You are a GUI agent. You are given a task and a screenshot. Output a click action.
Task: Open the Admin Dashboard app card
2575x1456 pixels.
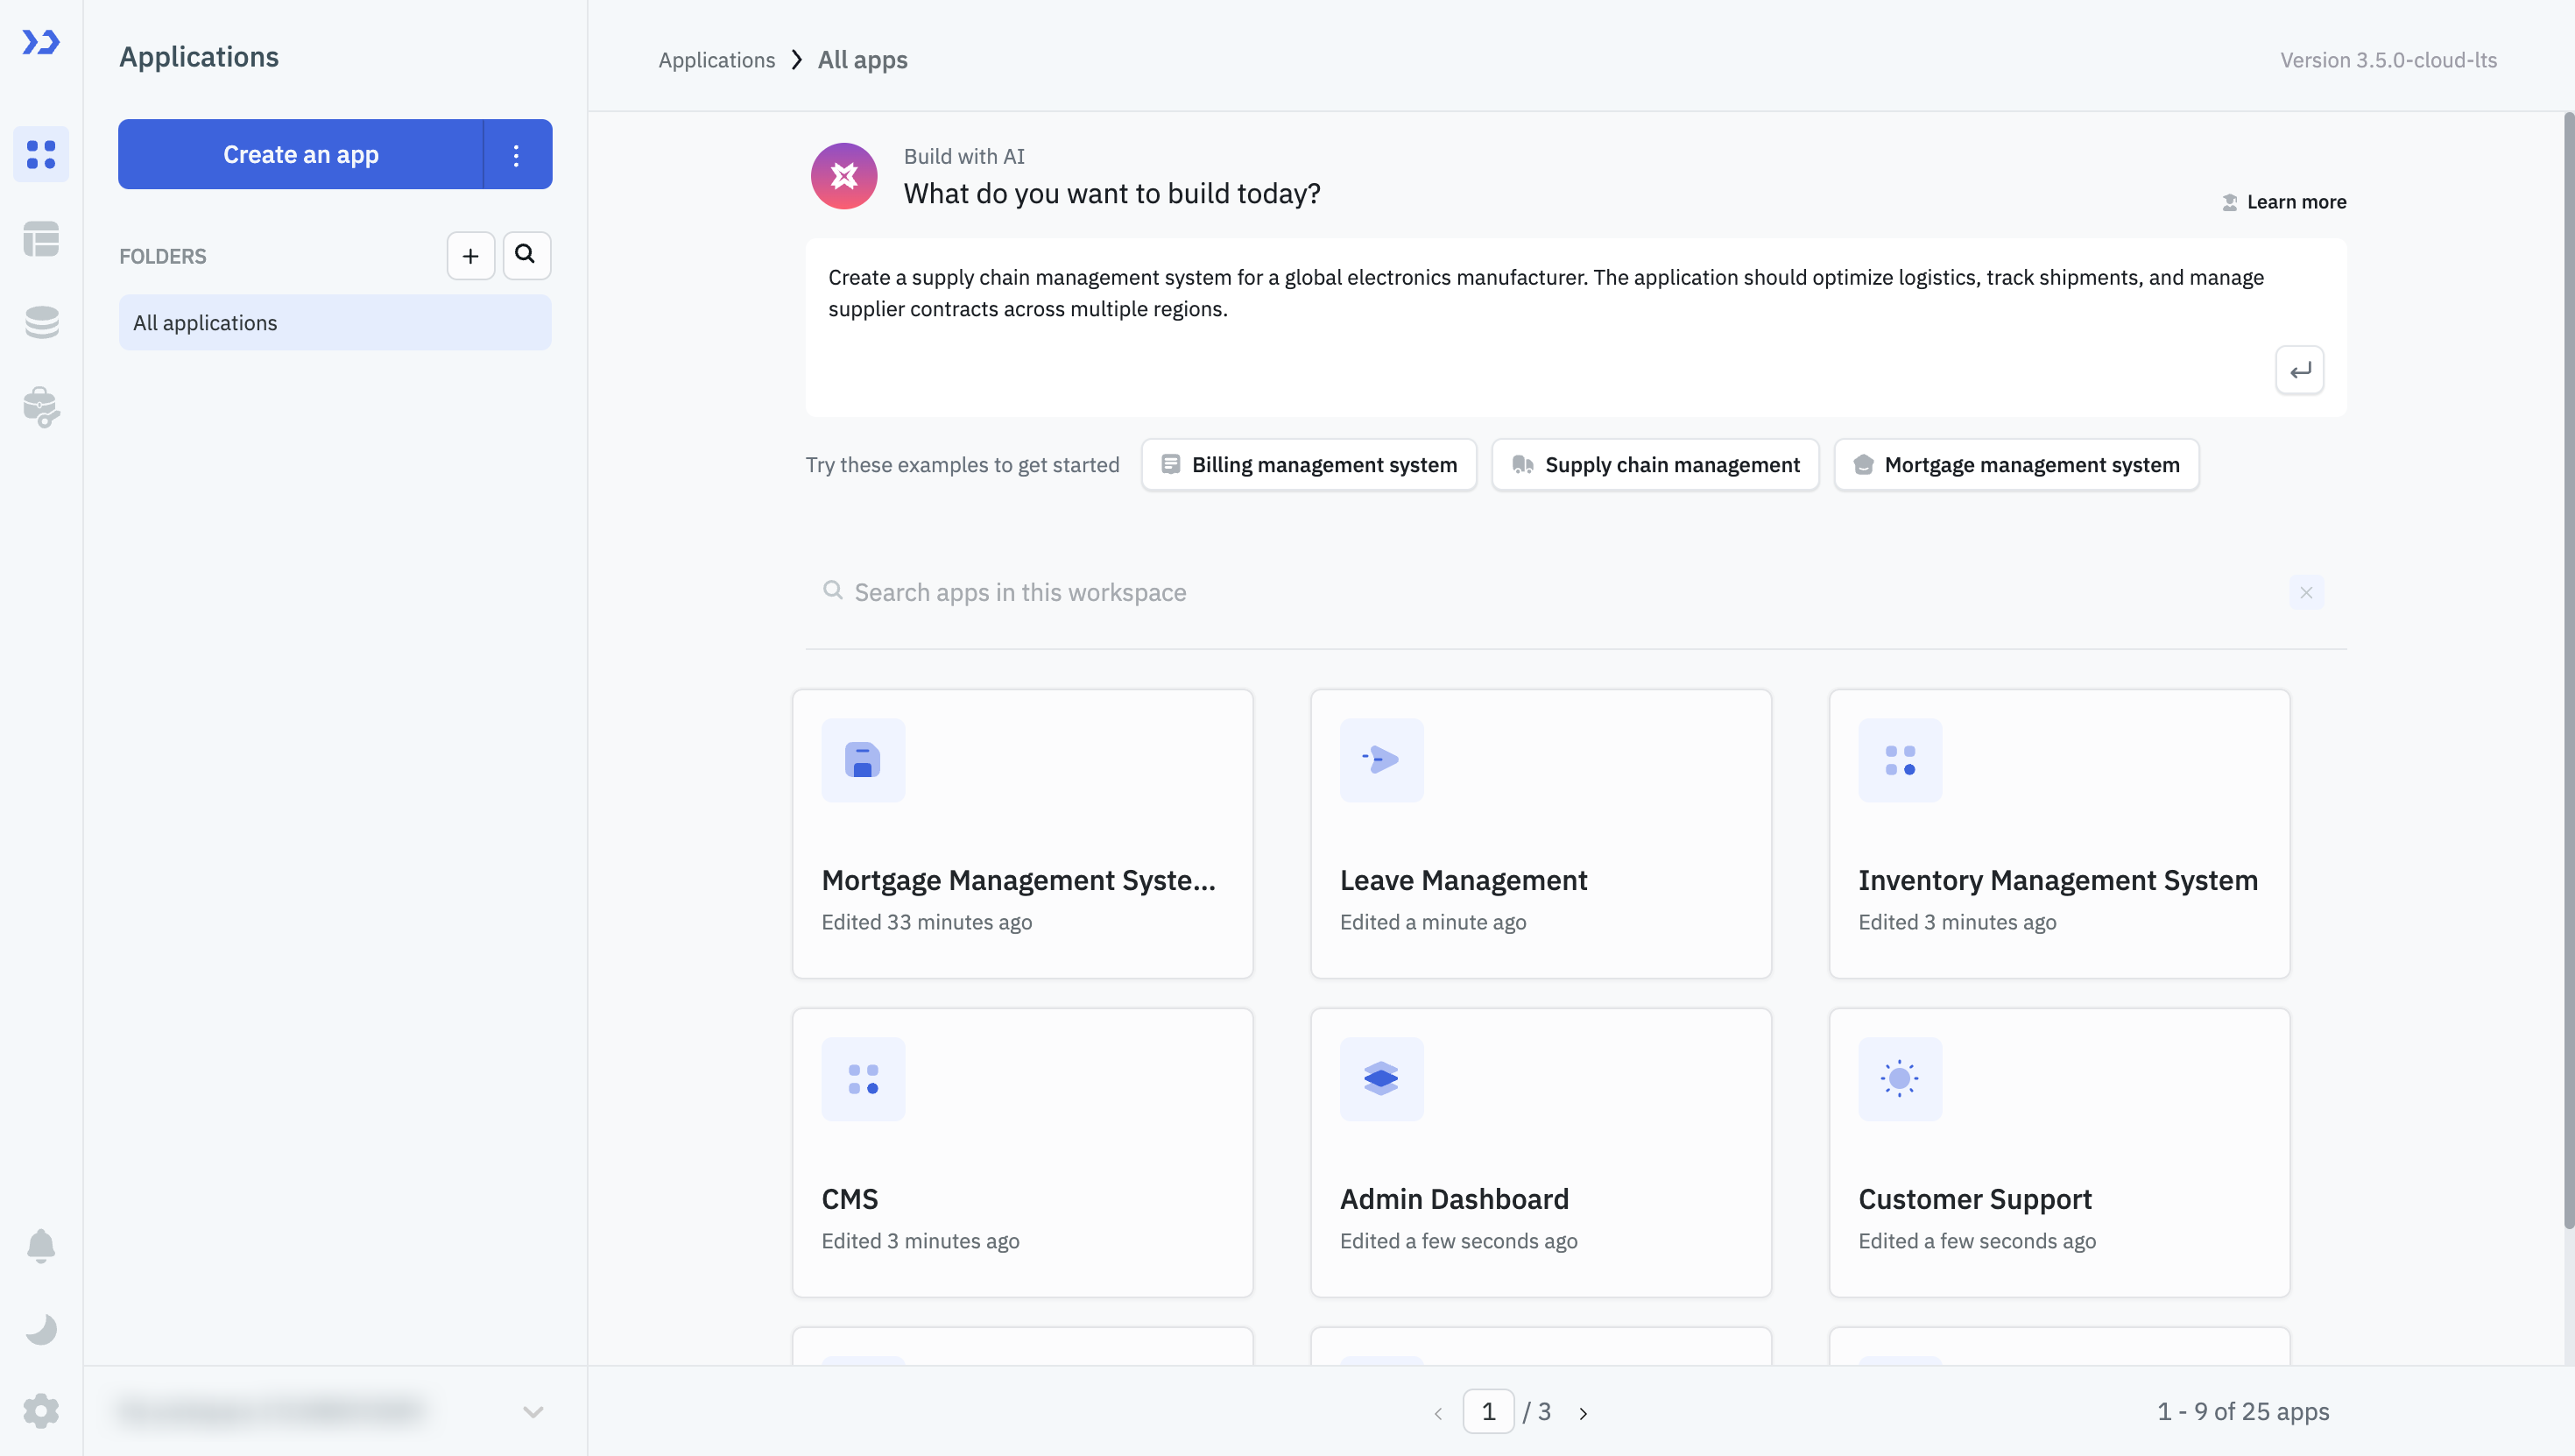click(x=1541, y=1152)
